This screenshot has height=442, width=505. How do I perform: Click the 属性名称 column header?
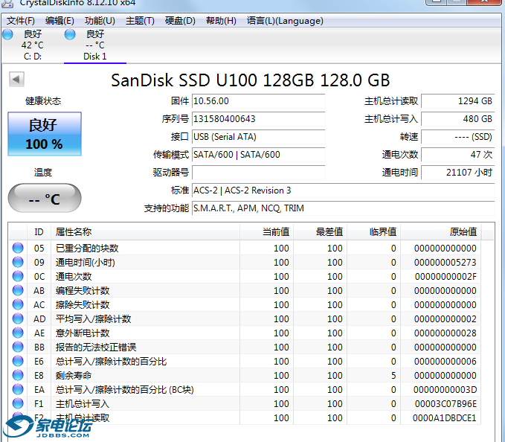[145, 231]
